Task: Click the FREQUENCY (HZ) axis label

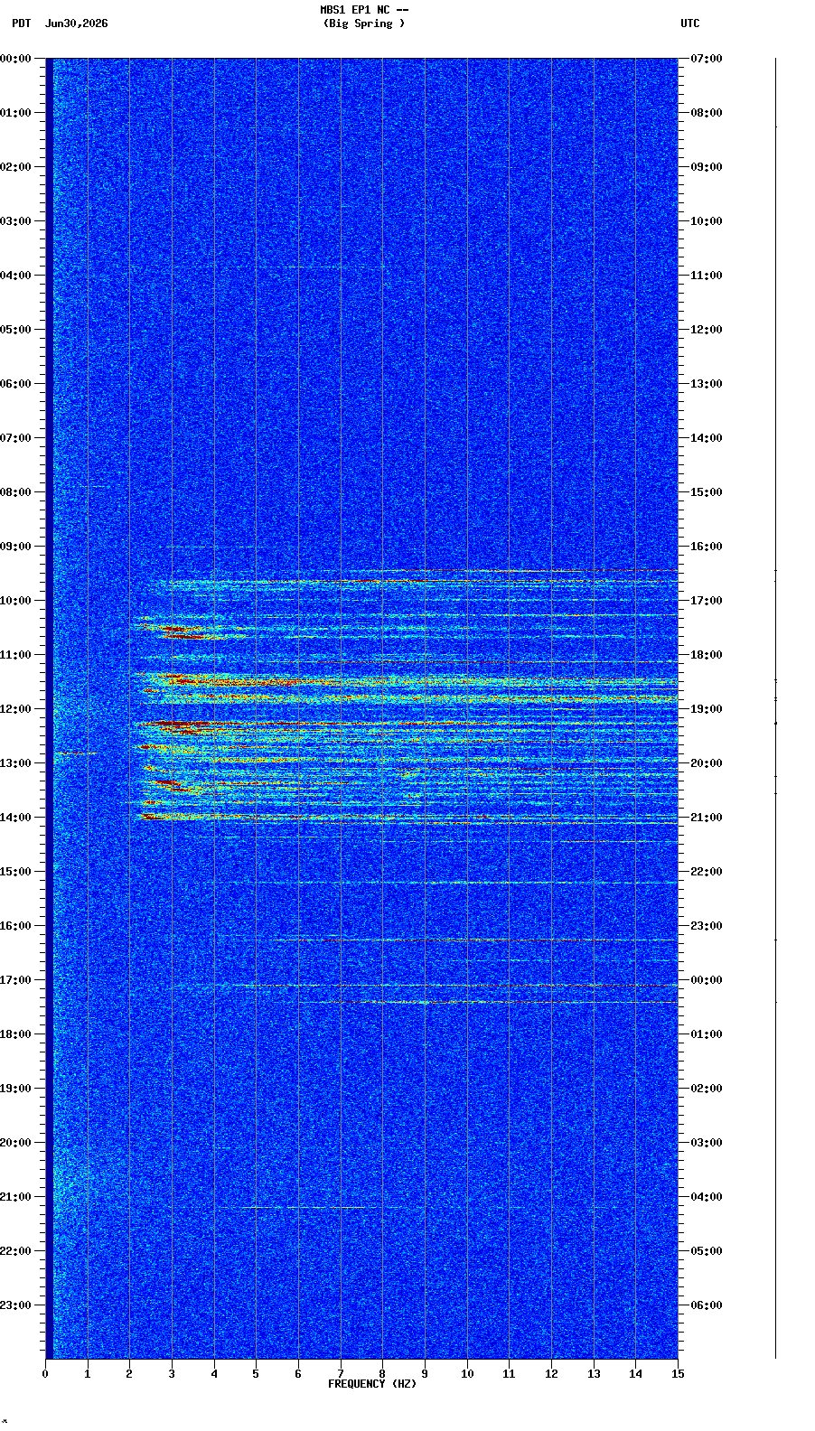Action: pos(372,1384)
